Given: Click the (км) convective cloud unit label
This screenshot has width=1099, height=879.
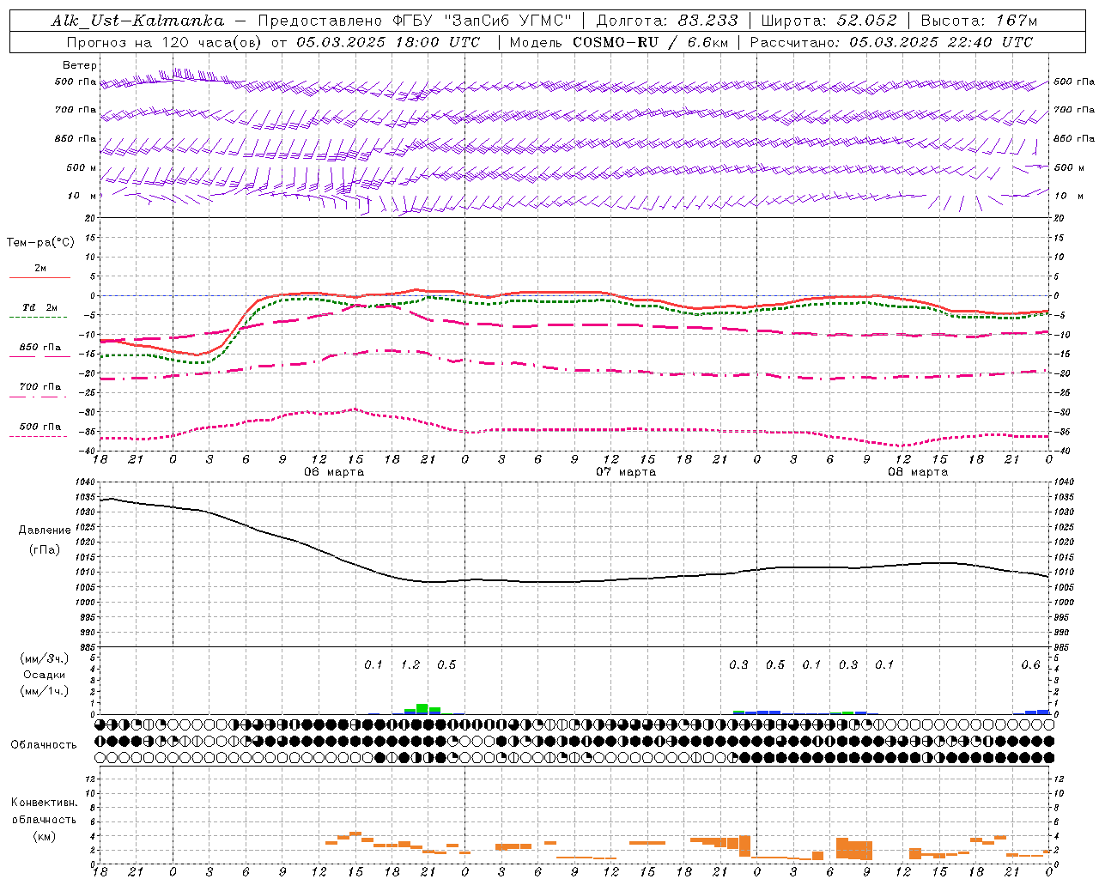Looking at the screenshot, I should 44,836.
